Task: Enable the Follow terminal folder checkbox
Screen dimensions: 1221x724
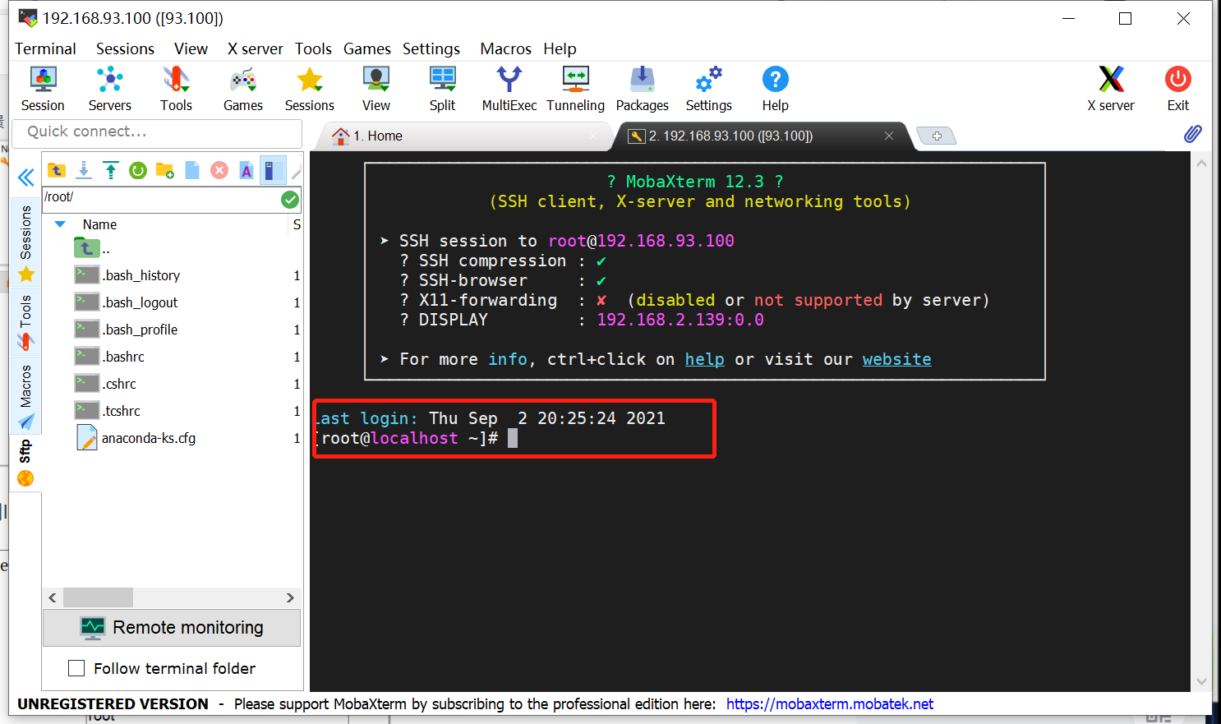Action: click(76, 668)
